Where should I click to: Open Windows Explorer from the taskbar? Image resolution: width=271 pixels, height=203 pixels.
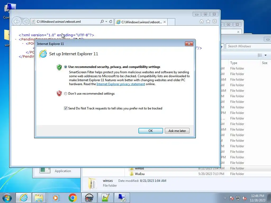pos(39,198)
